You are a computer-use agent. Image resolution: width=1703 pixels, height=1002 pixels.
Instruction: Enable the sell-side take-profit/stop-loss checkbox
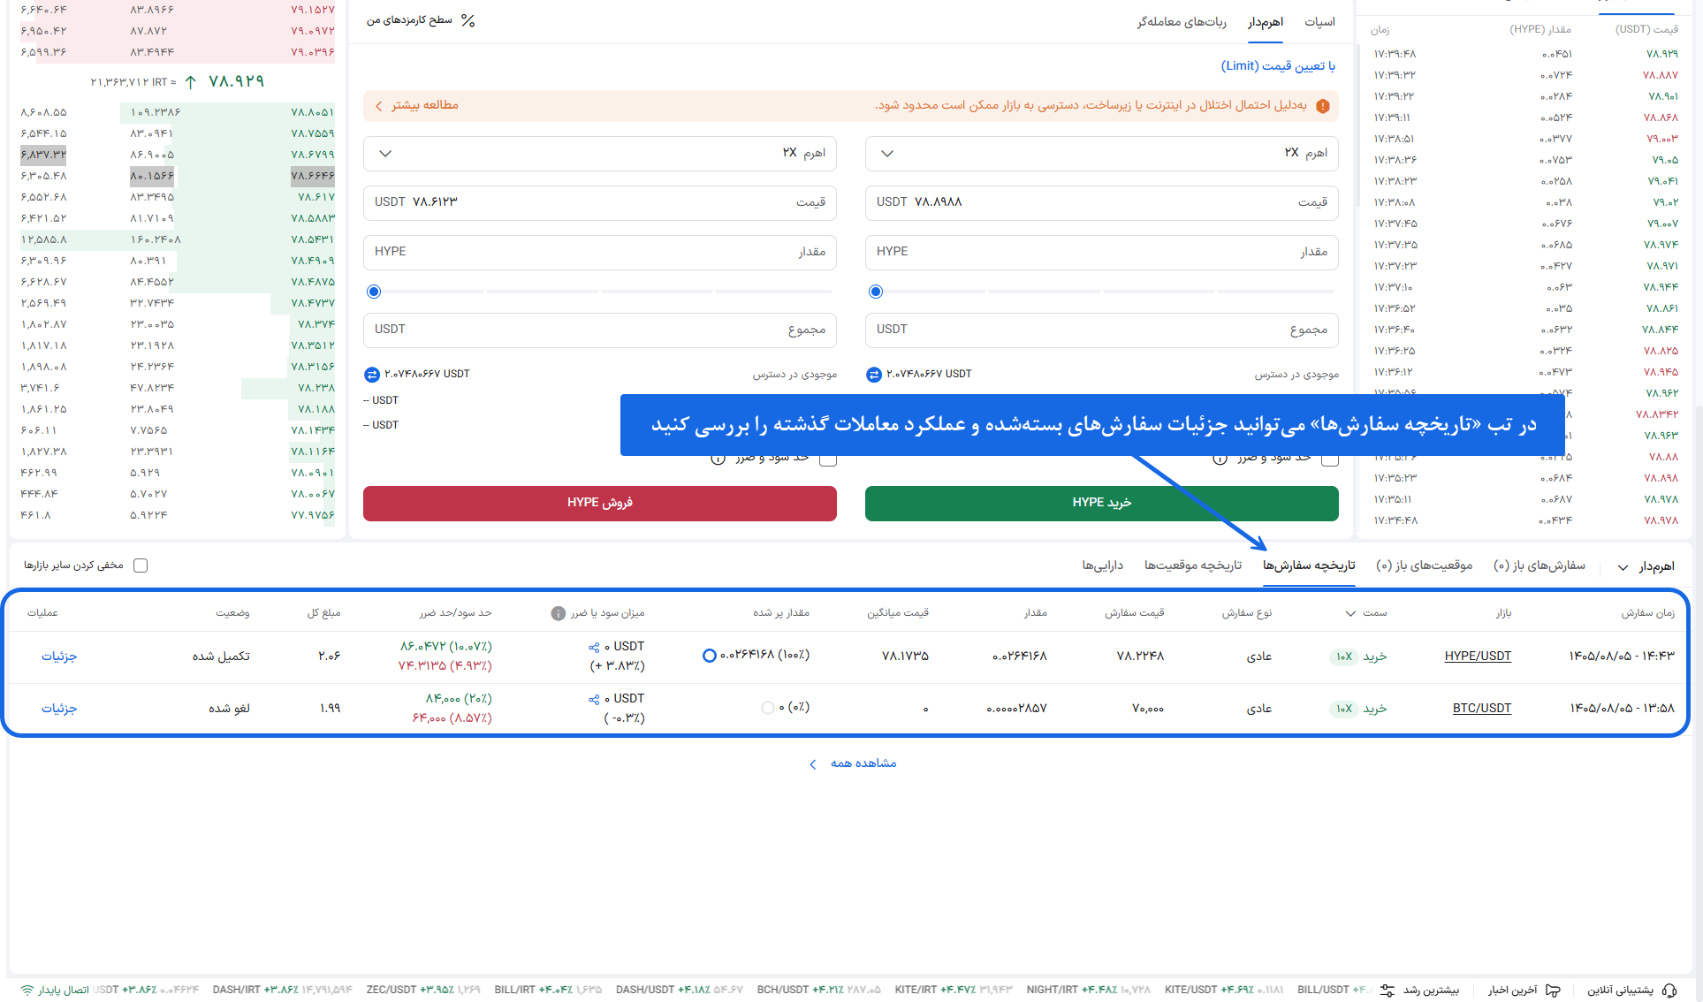click(828, 459)
